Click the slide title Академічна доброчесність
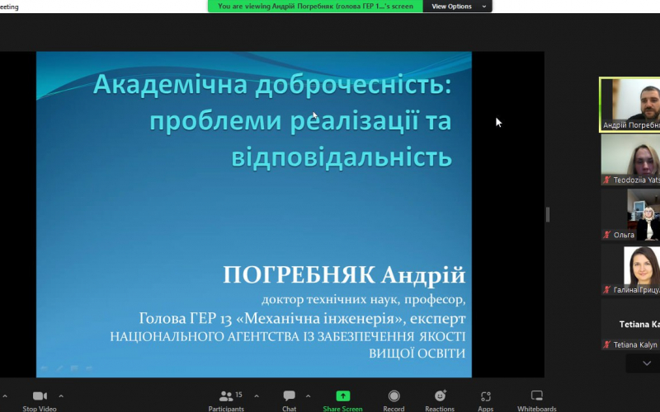The height and width of the screenshot is (412, 660). (272, 85)
